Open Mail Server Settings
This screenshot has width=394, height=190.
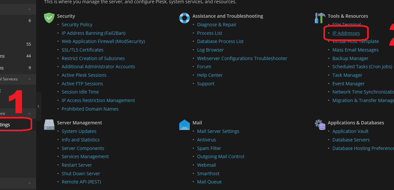(218, 131)
